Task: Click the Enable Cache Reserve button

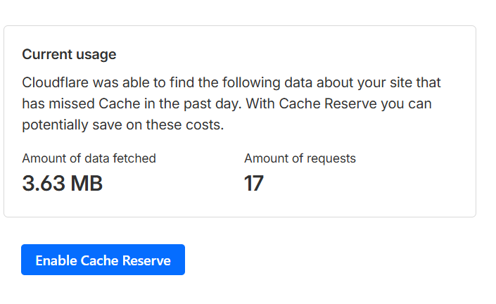Action: tap(103, 260)
